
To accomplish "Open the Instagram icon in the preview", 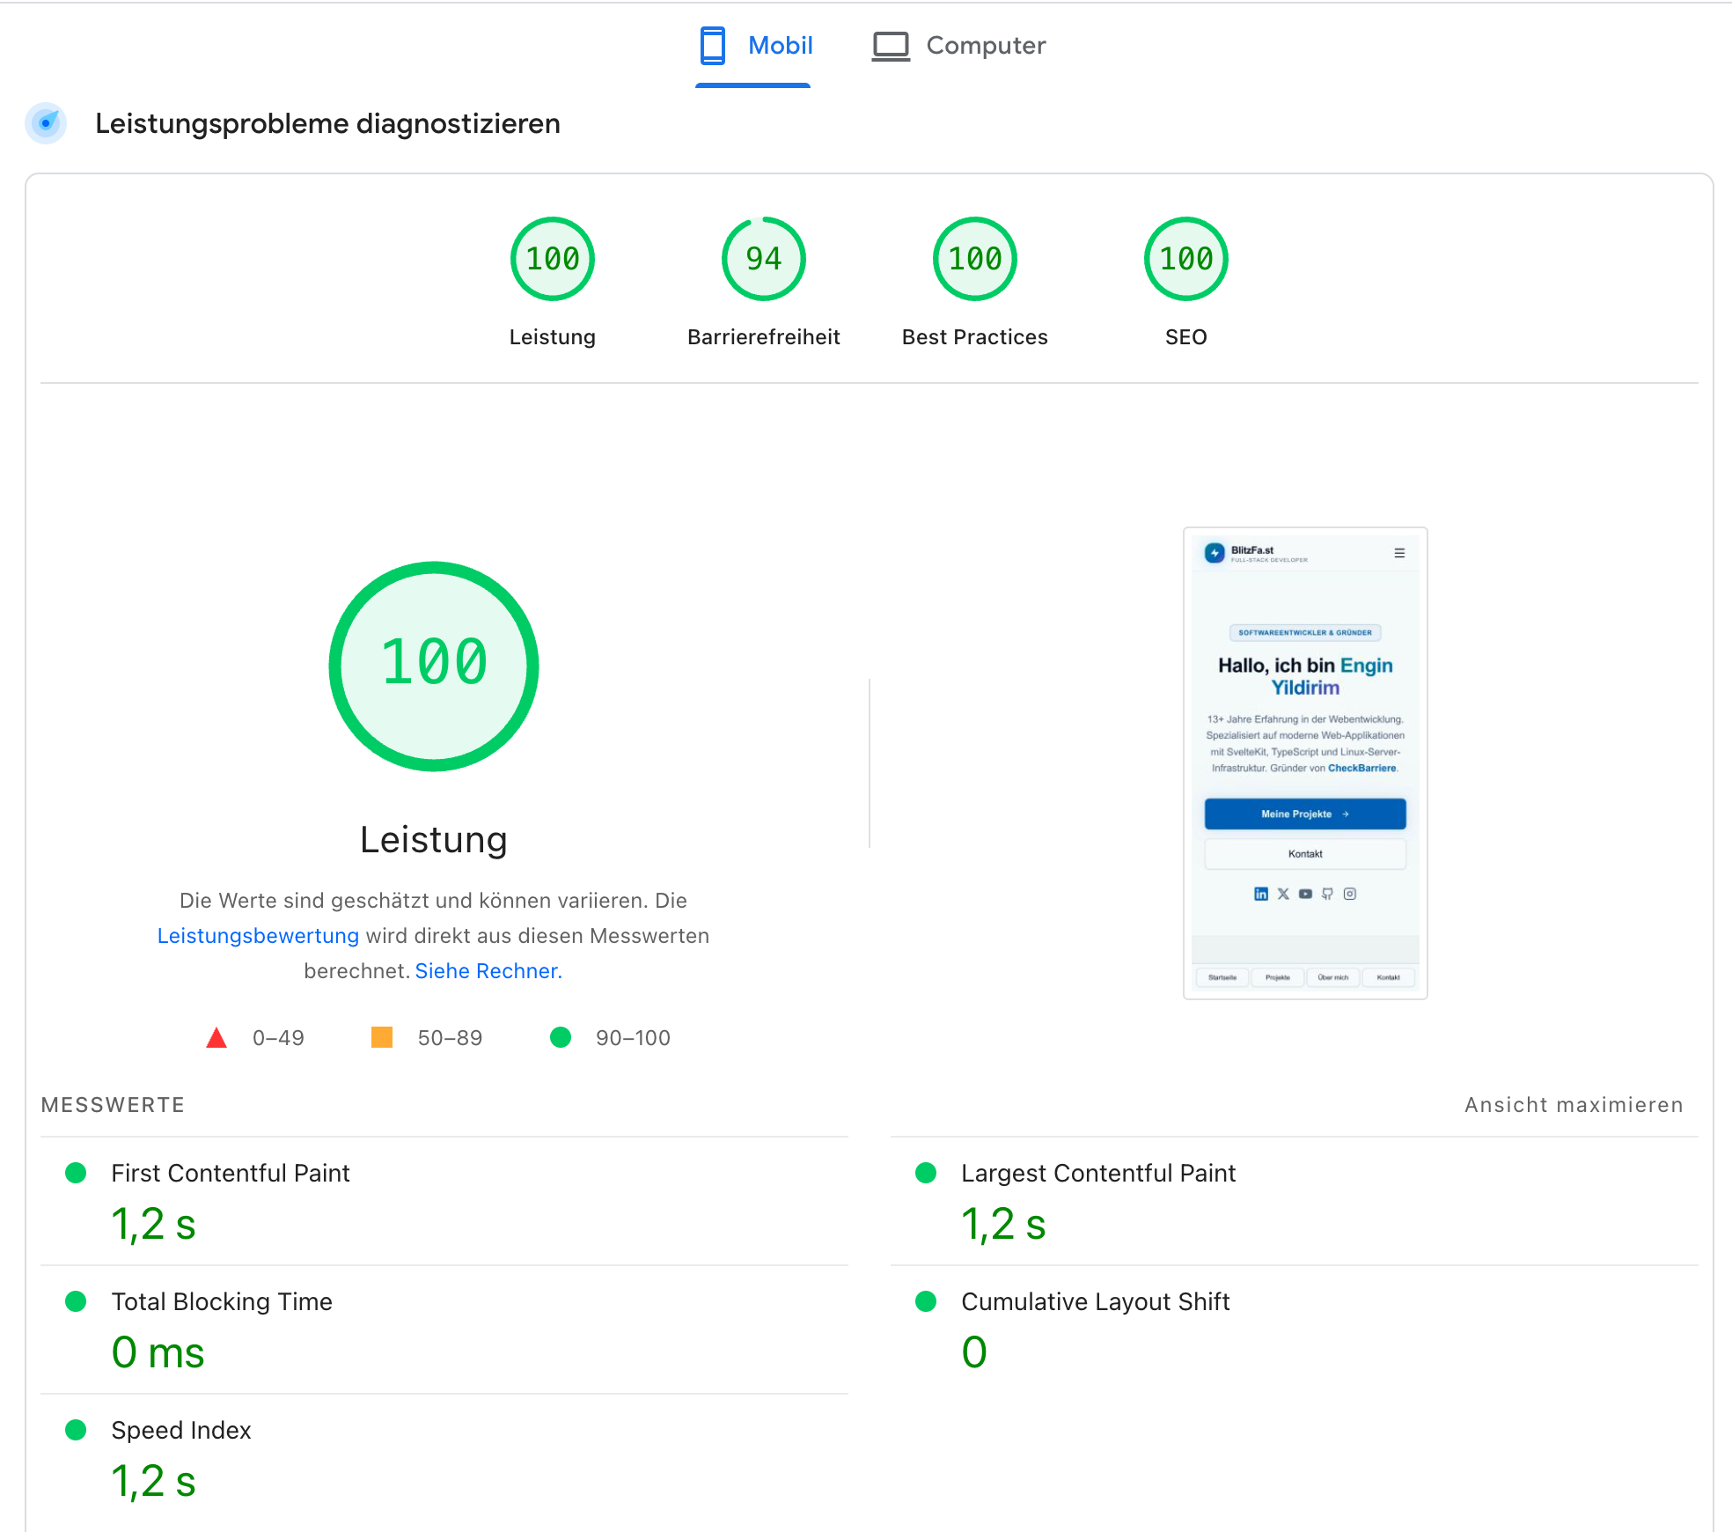I will (1350, 895).
